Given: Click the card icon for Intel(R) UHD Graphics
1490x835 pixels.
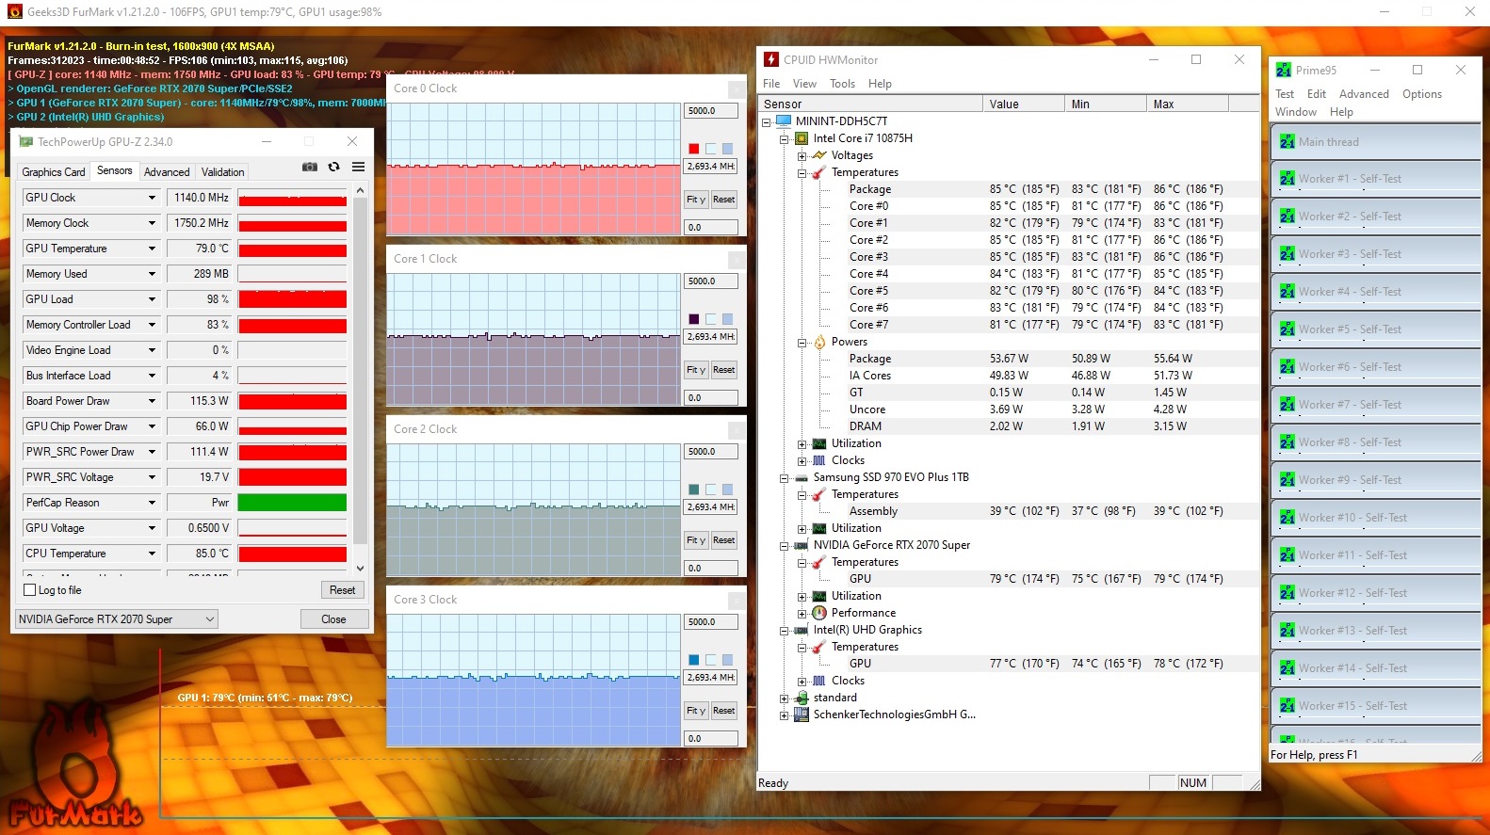Looking at the screenshot, I should (x=802, y=630).
